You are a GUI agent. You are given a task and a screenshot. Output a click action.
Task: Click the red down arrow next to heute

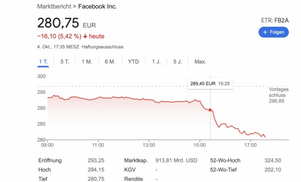85,36
